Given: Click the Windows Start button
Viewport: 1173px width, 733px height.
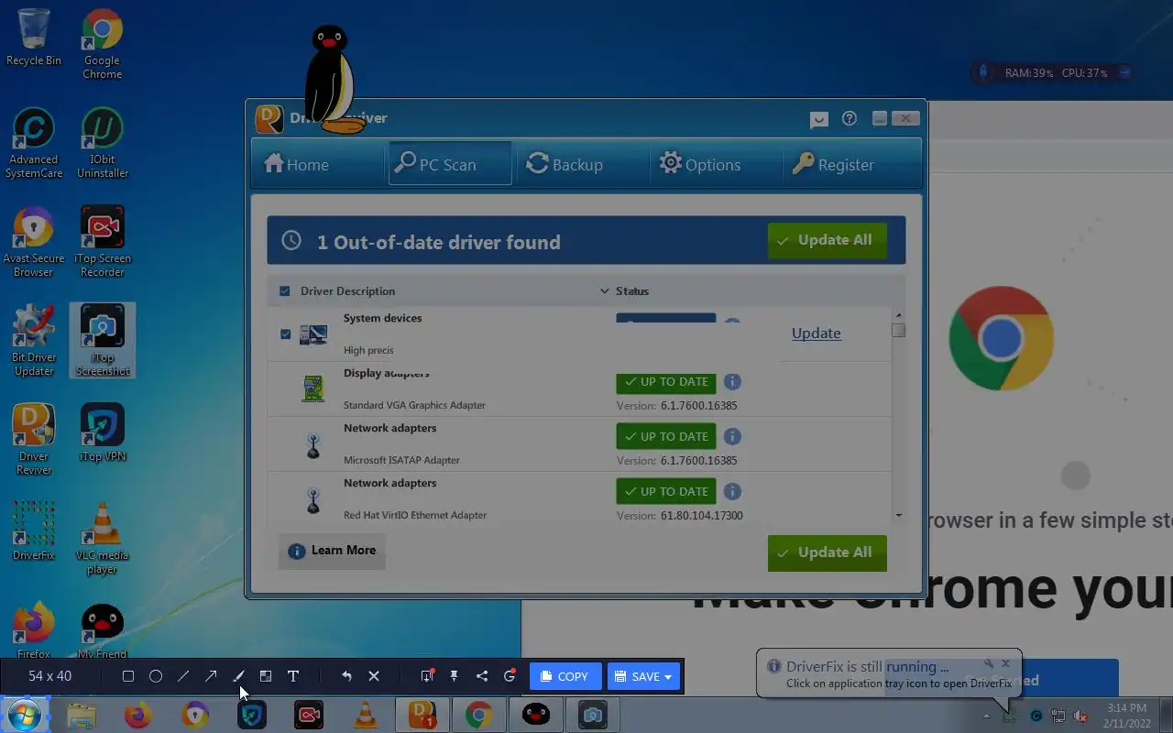Looking at the screenshot, I should pyautogui.click(x=24, y=715).
